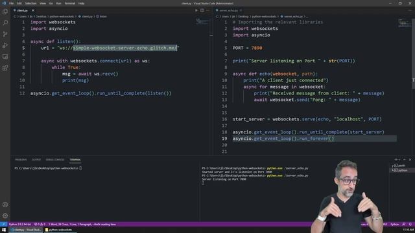The height and width of the screenshot is (233, 415).
Task: Click the right editor minimap
Action: [404, 23]
